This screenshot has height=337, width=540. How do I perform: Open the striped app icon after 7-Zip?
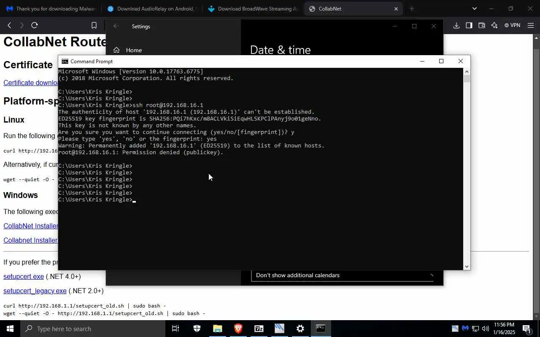[280, 329]
